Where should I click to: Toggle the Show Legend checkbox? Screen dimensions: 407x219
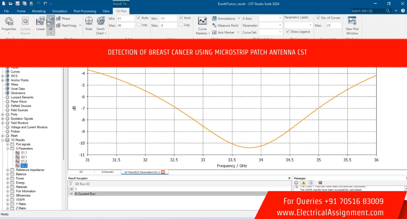click(288, 31)
